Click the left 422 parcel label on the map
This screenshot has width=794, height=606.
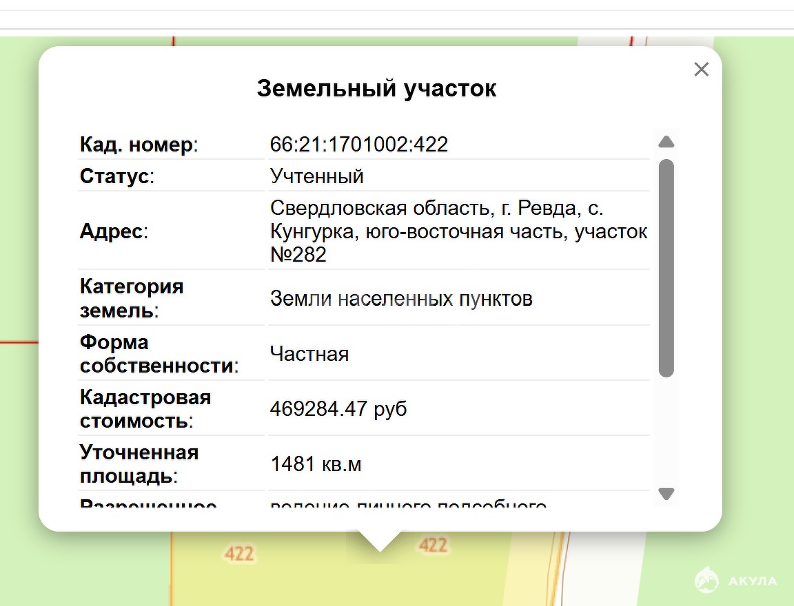coord(239,554)
